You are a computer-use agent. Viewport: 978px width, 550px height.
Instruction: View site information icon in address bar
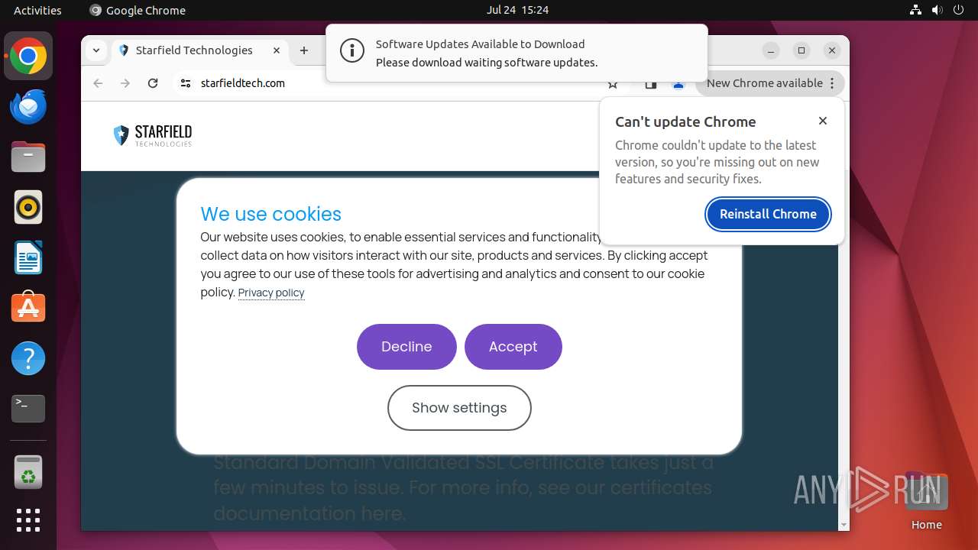coord(186,83)
